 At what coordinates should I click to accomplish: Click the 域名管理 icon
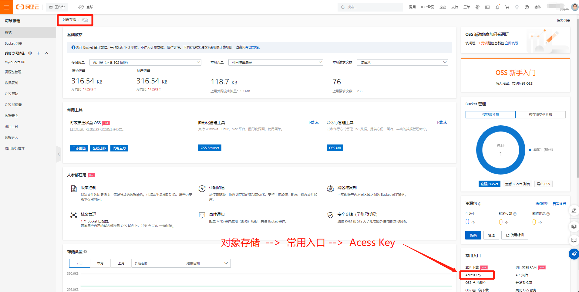(x=74, y=215)
